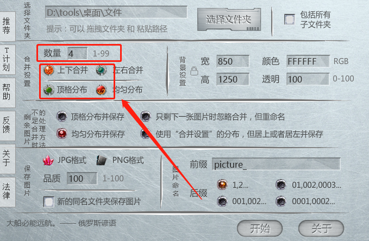Click the 选择文件夹 button
The image size is (369, 241).
(x=229, y=20)
